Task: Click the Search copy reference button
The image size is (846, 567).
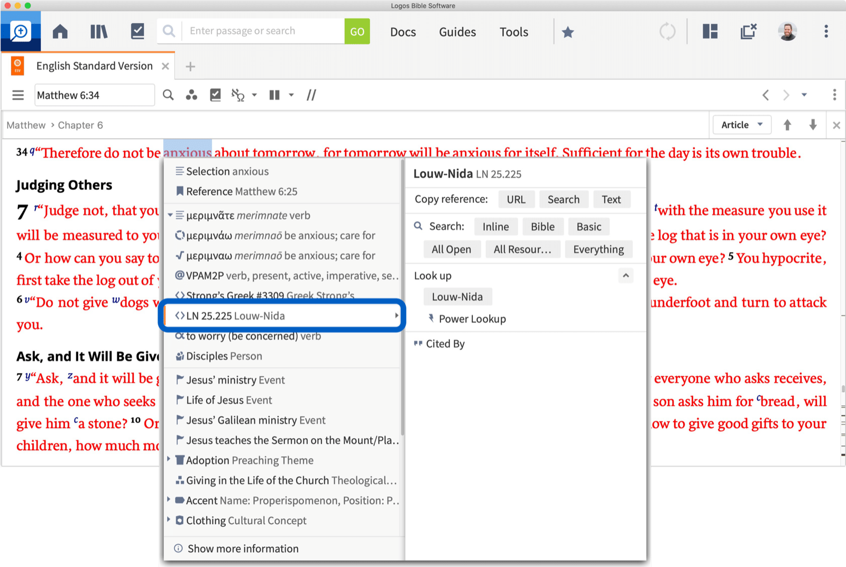Action: pyautogui.click(x=564, y=199)
